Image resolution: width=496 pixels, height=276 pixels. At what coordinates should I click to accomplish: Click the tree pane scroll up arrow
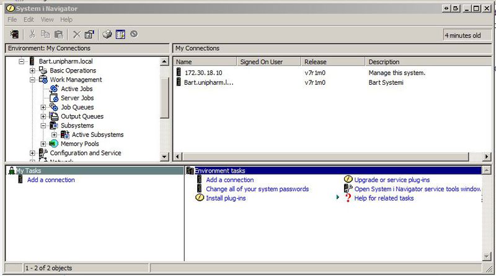tap(164, 61)
